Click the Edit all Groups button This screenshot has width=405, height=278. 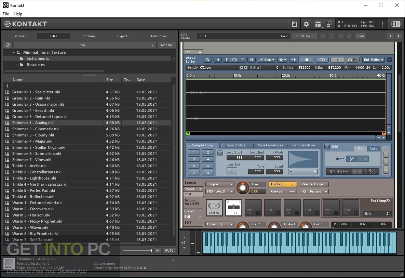pos(304,36)
